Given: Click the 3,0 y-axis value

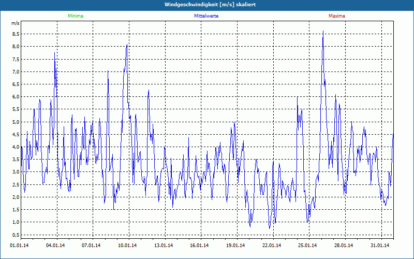Looking at the screenshot, I should [x=16, y=172].
